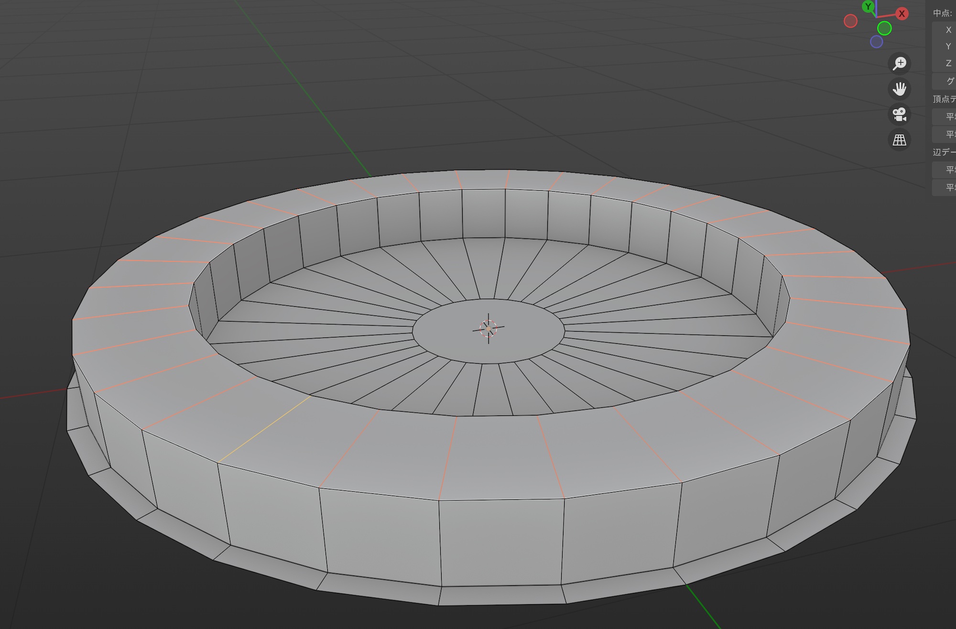Click the highlighted hollow green negative-Y circle
The width and height of the screenshot is (956, 629).
pos(884,29)
